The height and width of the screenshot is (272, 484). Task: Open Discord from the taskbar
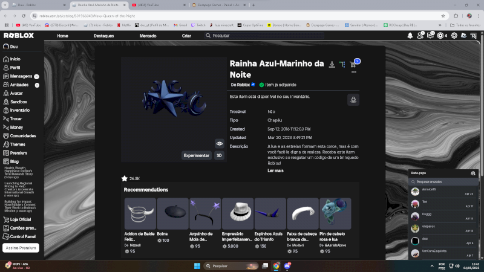click(287, 266)
